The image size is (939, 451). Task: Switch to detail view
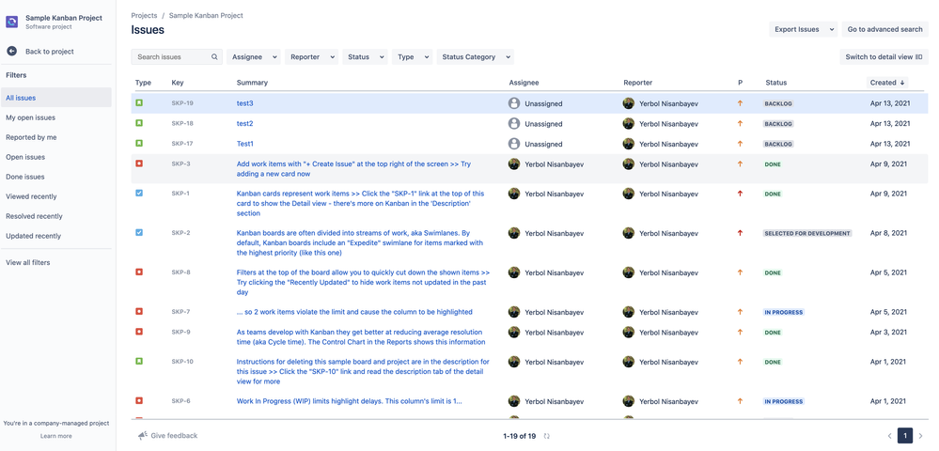tap(884, 57)
